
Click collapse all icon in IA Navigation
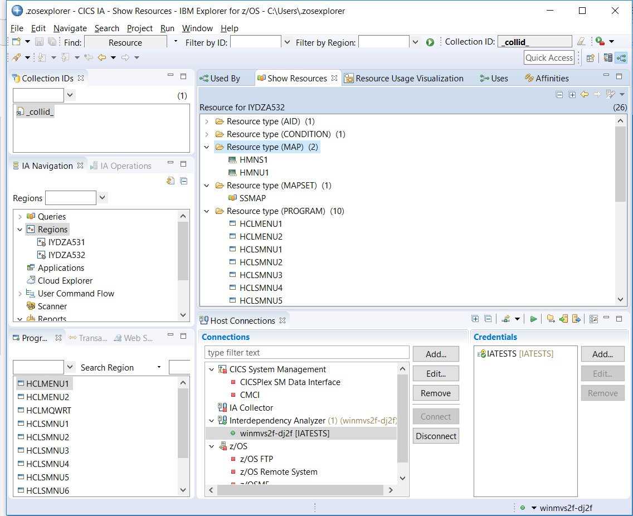pos(184,181)
